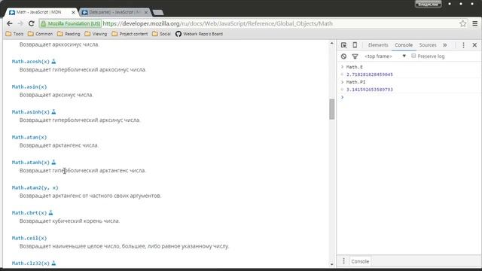Open the Math.cbrt(x) link
Screen dimensions: 482x271
[29, 212]
